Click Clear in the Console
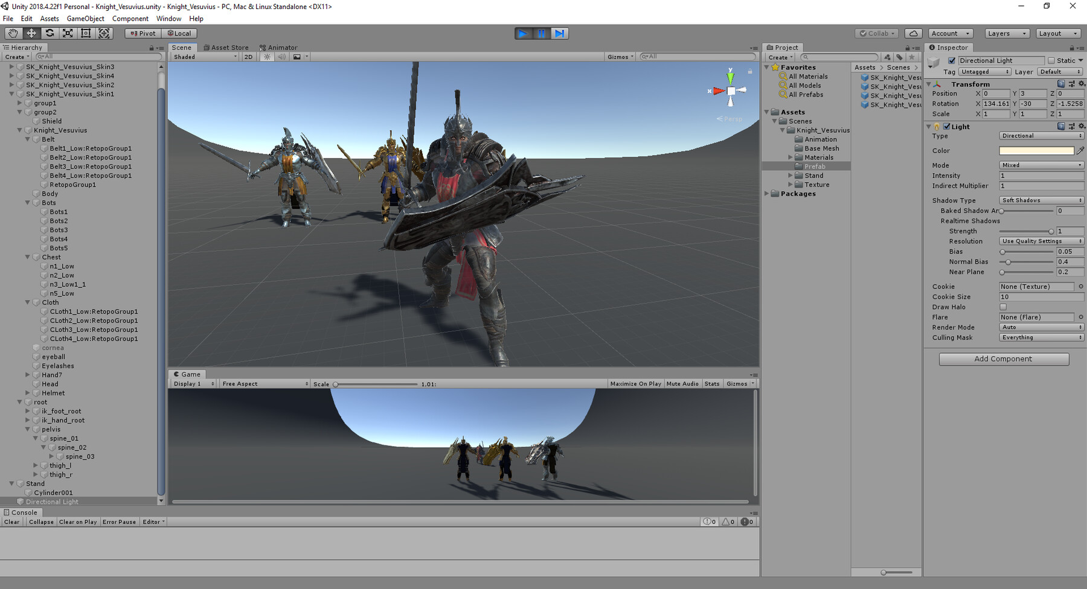The image size is (1087, 589). [12, 522]
